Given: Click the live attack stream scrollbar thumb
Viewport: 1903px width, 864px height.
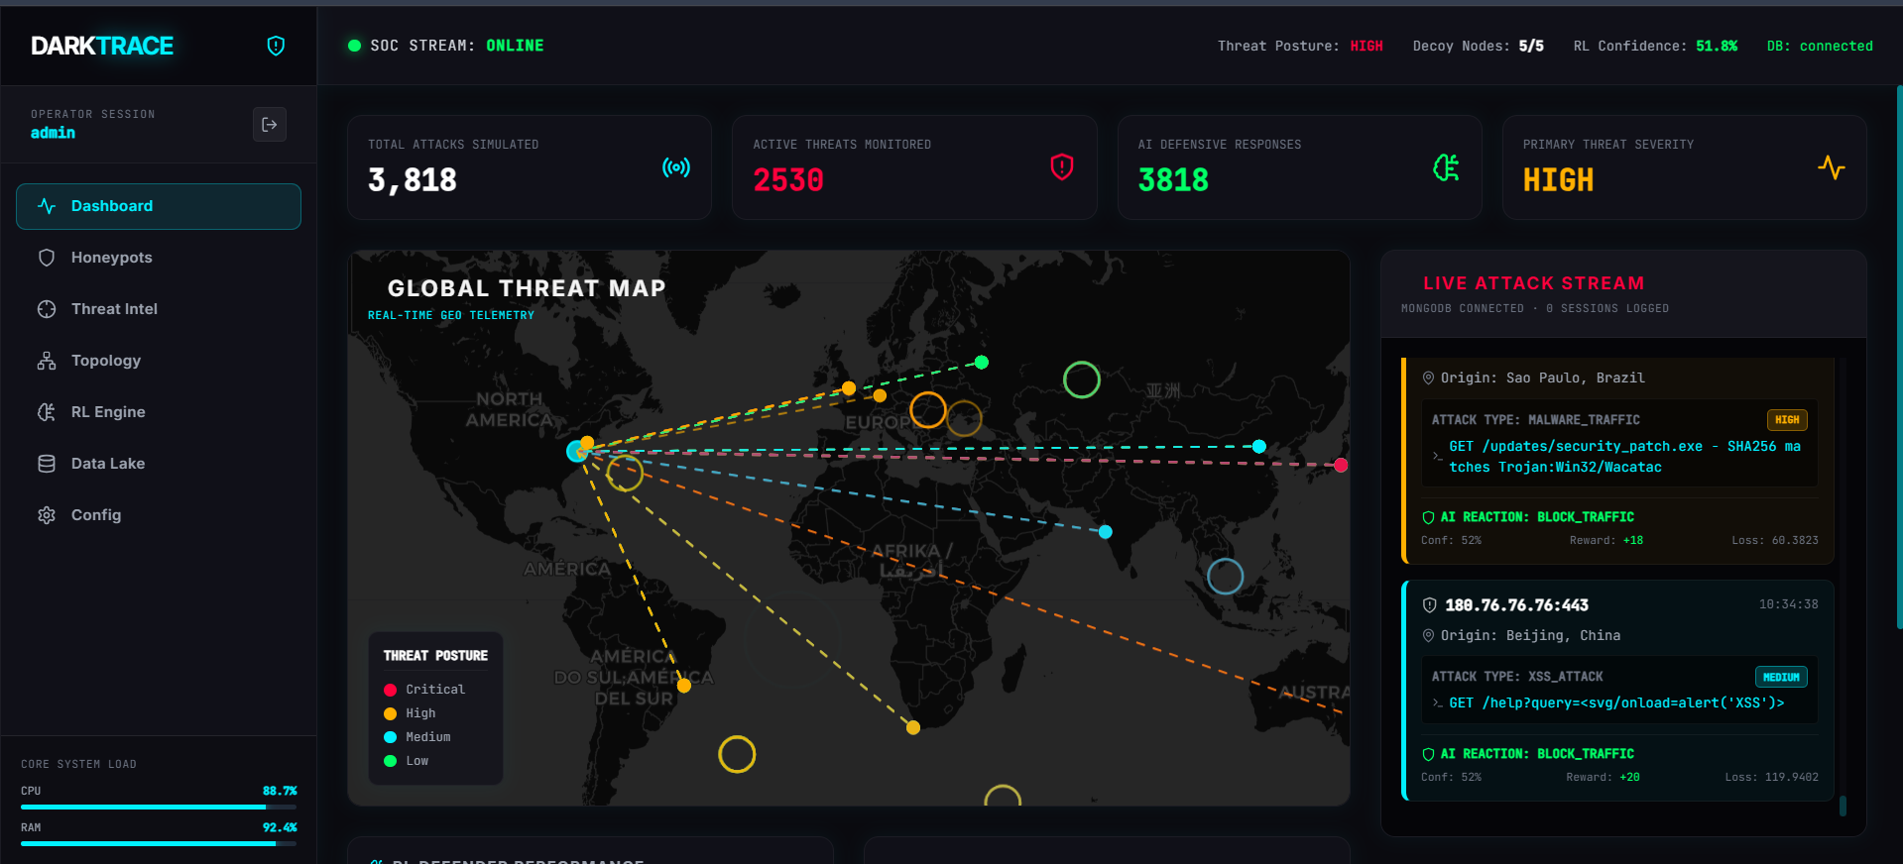Looking at the screenshot, I should pyautogui.click(x=1843, y=806).
